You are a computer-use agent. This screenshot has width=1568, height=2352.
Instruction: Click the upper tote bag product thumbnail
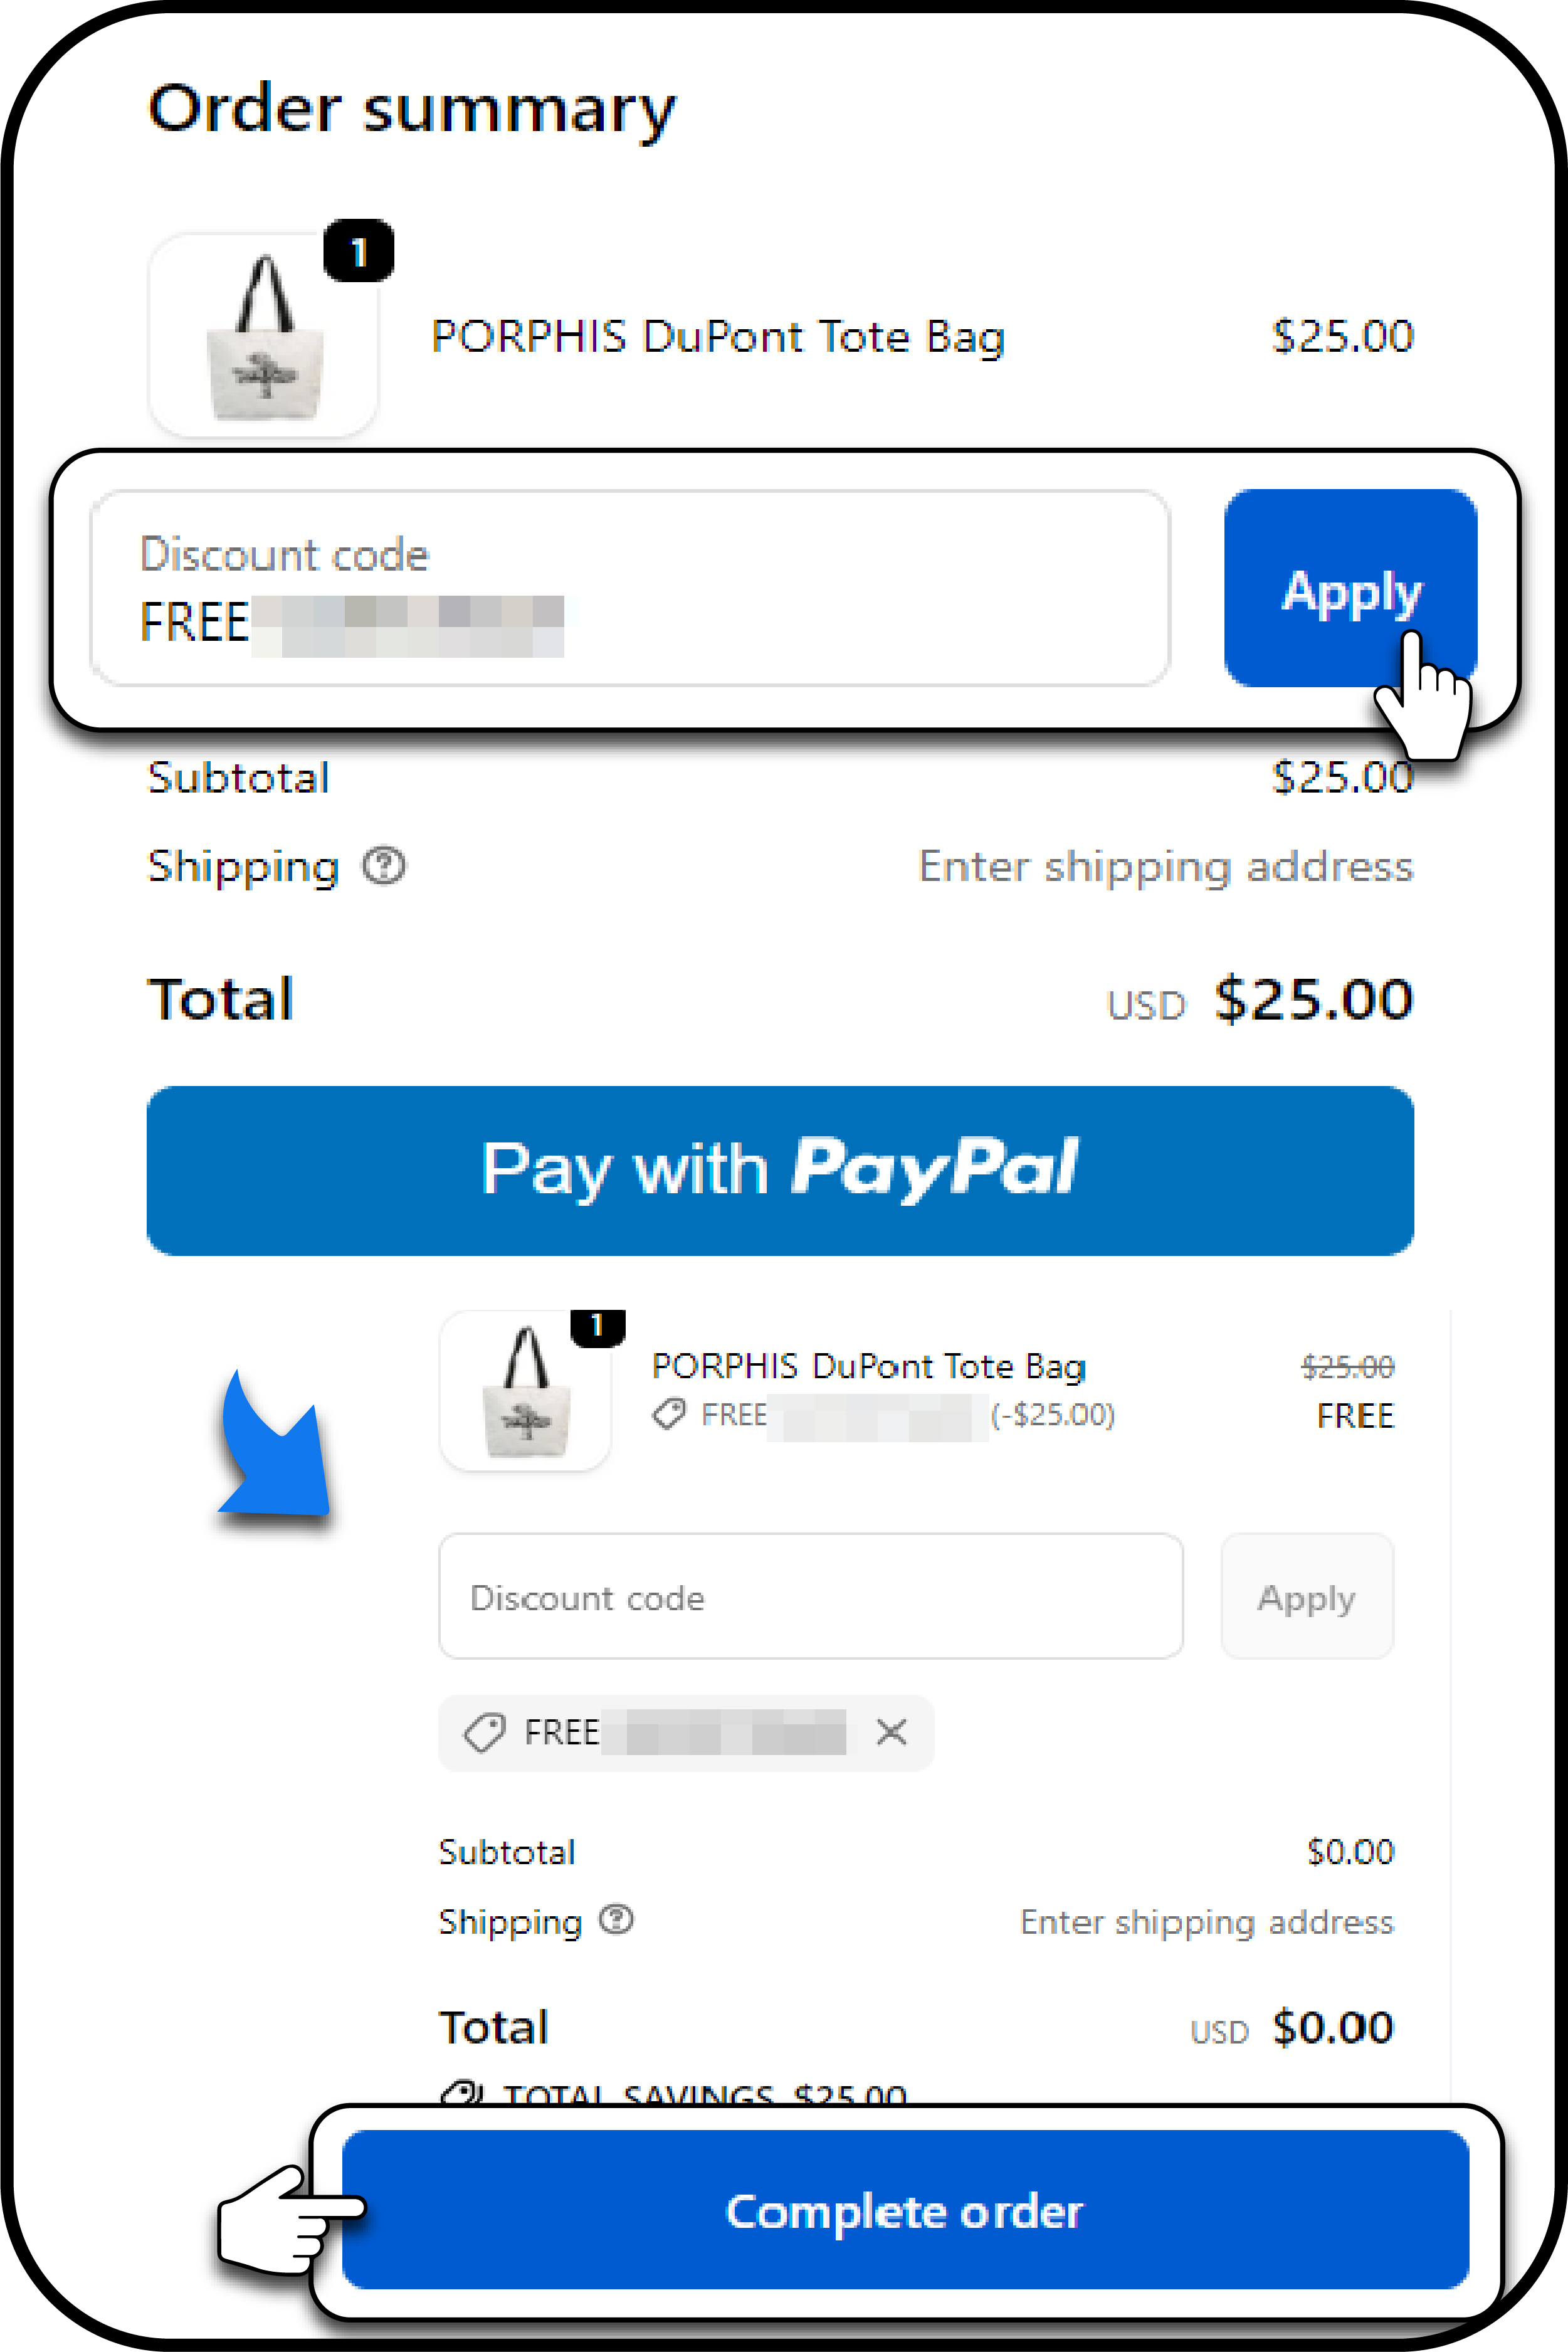pyautogui.click(x=263, y=336)
